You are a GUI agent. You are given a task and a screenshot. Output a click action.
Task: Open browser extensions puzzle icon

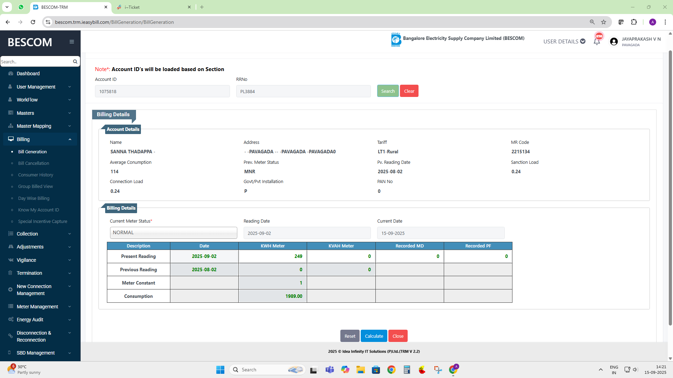634,22
